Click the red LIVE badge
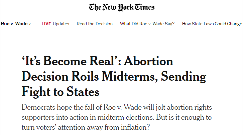 pyautogui.click(x=46, y=24)
